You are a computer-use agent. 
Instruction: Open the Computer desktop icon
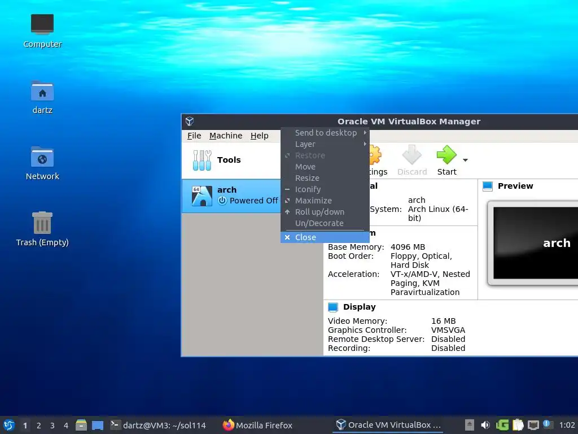coord(42,24)
